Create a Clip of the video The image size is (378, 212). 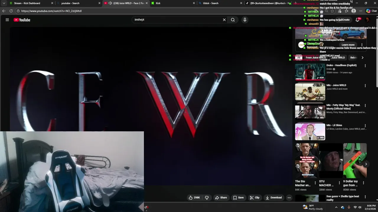point(254,198)
